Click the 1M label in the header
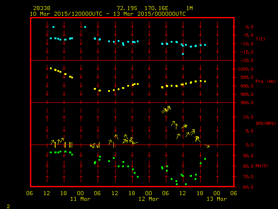 click(189, 8)
